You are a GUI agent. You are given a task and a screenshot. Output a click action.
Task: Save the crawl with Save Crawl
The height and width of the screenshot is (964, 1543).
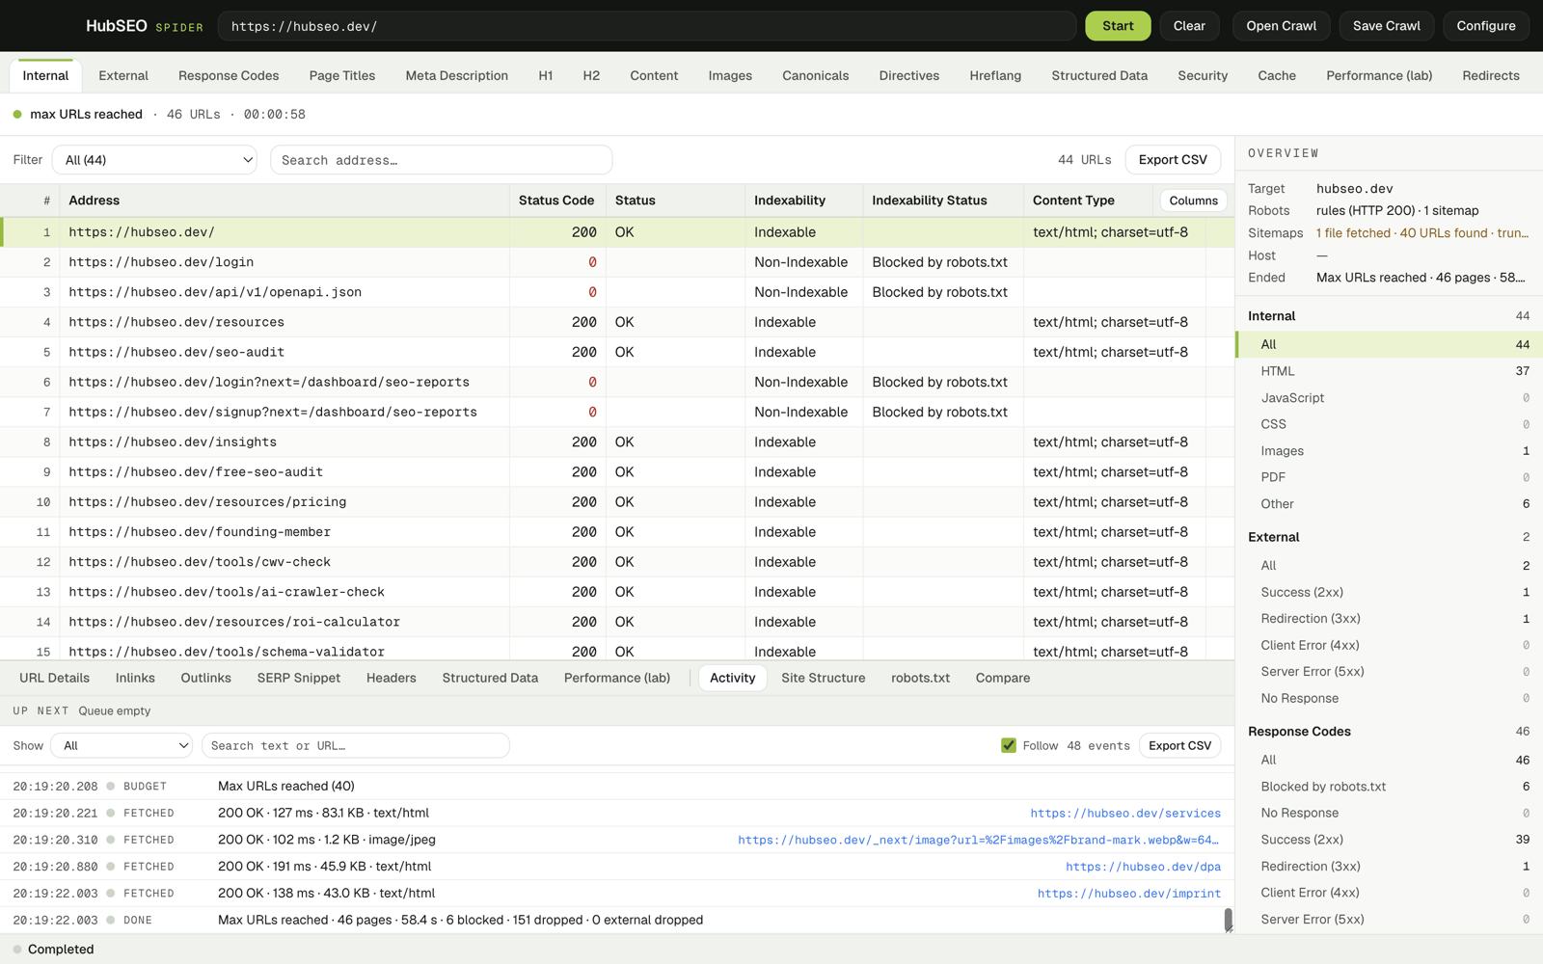click(1386, 26)
